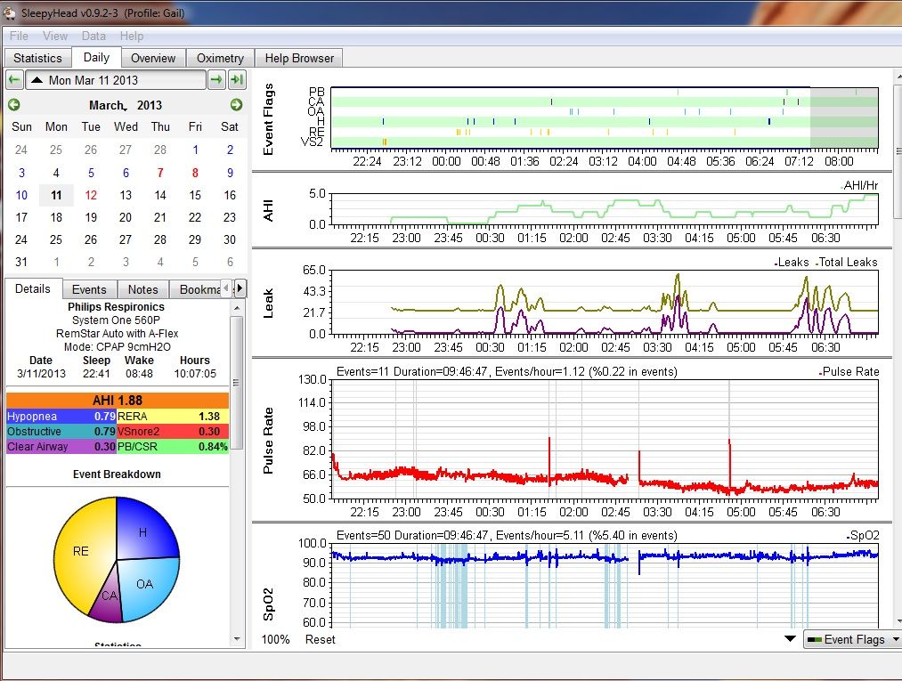The image size is (902, 681).
Task: Click the purple Clear Airway index cell
Action: coord(61,446)
